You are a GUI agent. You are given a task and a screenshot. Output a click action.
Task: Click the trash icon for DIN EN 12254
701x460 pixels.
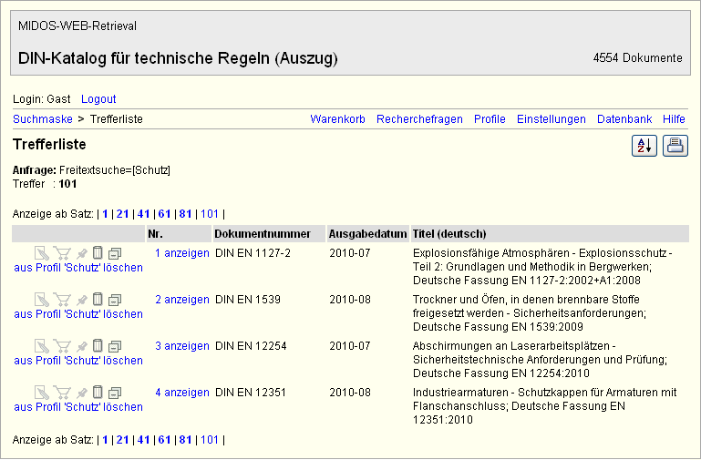pyautogui.click(x=98, y=346)
